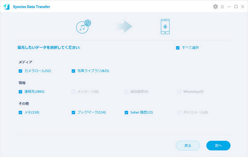Click the 戻る back button
This screenshot has height=157, width=248.
click(x=188, y=145)
